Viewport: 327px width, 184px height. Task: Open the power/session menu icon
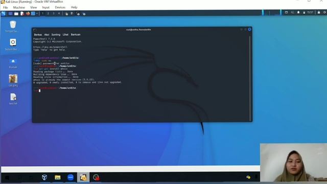324,12
